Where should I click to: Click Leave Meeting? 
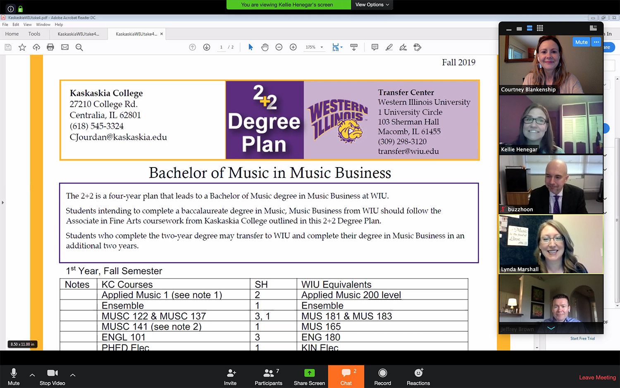click(x=597, y=377)
